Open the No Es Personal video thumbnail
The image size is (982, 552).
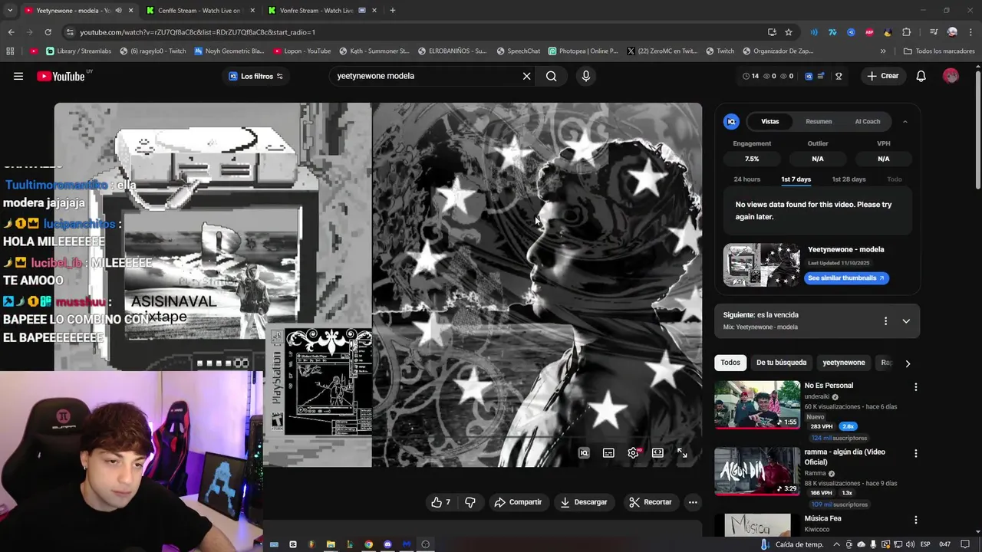(757, 405)
